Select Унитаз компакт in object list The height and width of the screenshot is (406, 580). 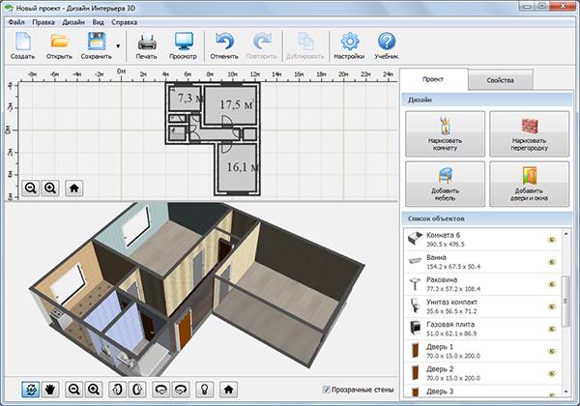(482, 306)
